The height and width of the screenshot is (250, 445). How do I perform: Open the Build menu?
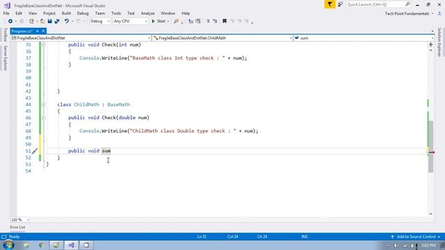click(x=66, y=13)
